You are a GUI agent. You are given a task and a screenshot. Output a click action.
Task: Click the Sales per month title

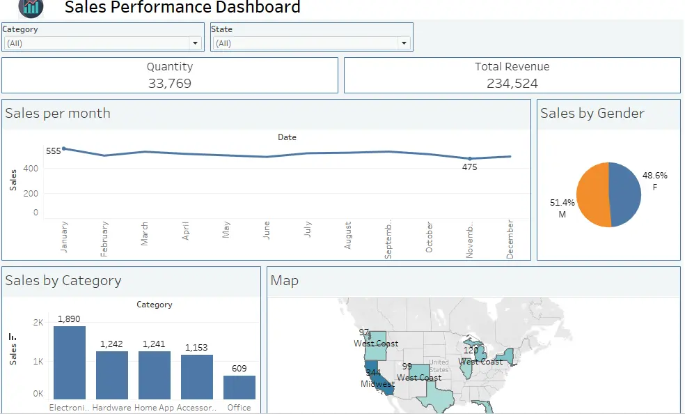pos(58,114)
